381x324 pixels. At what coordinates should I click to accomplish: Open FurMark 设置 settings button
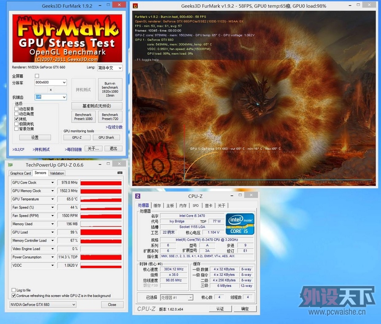click(x=35, y=138)
